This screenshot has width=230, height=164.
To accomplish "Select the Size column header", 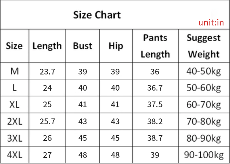I will click(x=14, y=46).
